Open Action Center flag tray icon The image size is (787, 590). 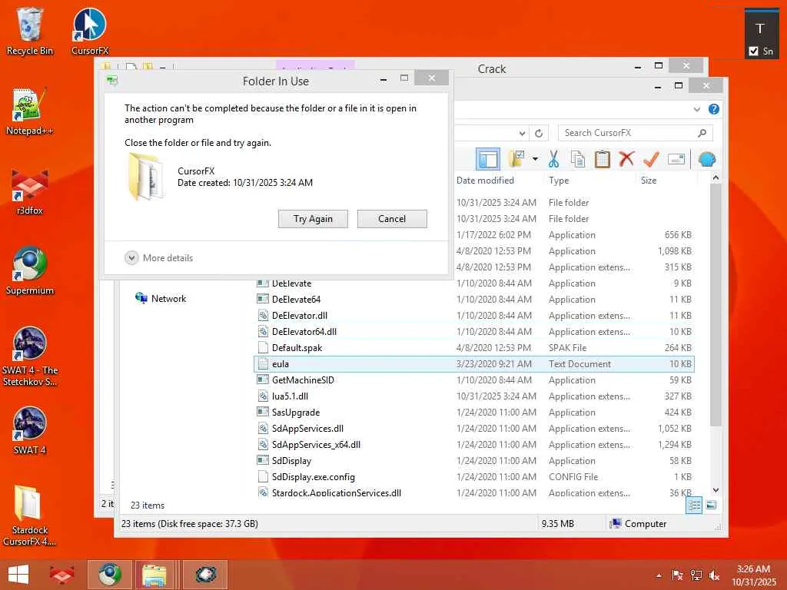tap(677, 575)
